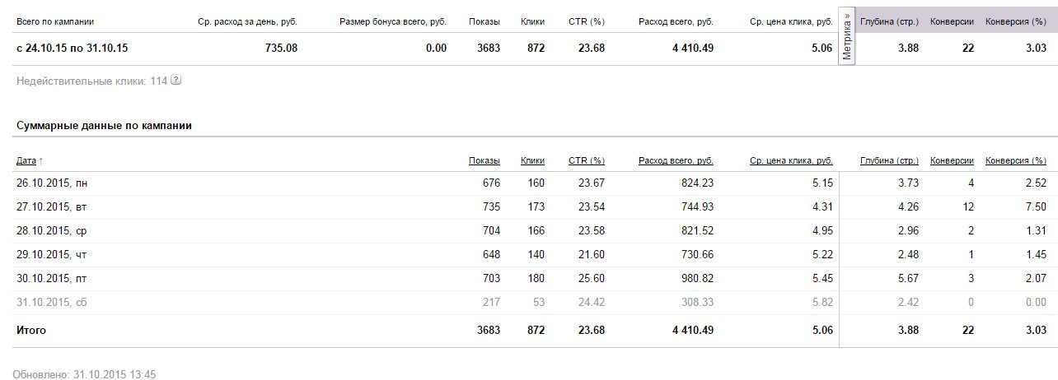The image size is (1058, 380).
Task: Click the Недействительные клики text
Action: point(92,81)
